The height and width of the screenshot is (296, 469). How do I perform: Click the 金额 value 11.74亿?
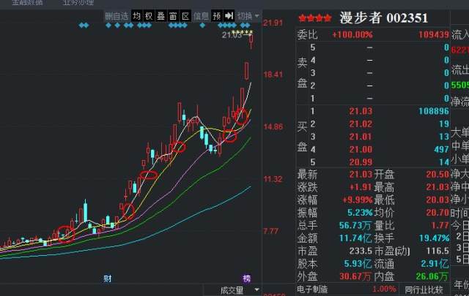coord(355,238)
